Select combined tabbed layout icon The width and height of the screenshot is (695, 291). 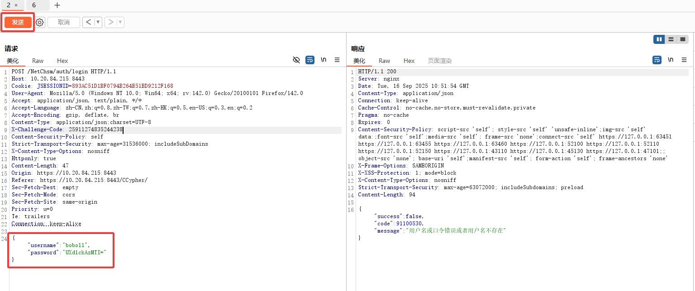tap(682, 39)
